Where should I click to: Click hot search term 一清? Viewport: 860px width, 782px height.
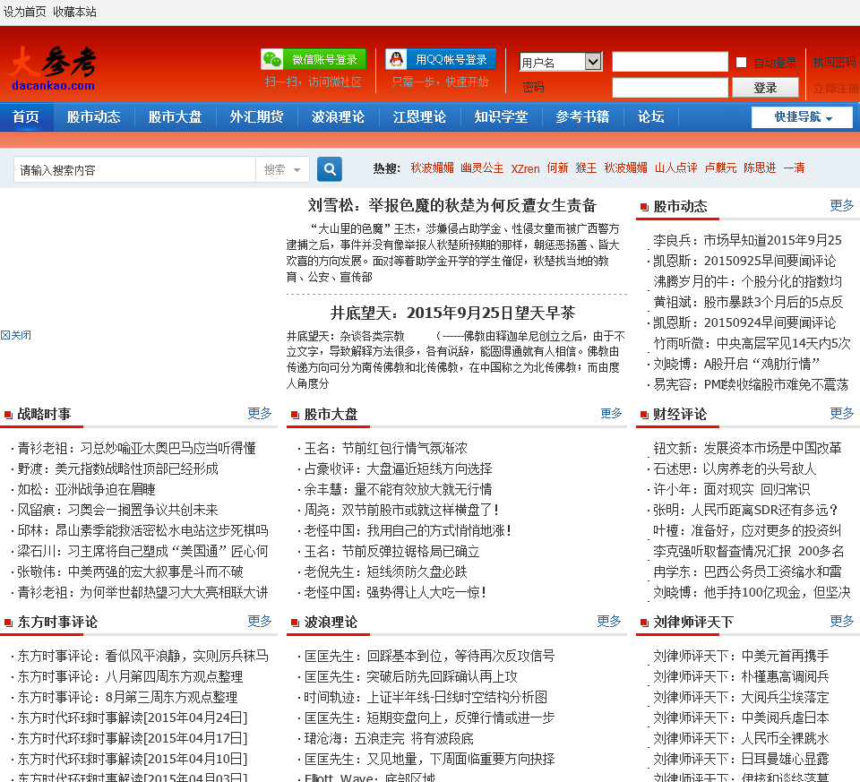794,168
